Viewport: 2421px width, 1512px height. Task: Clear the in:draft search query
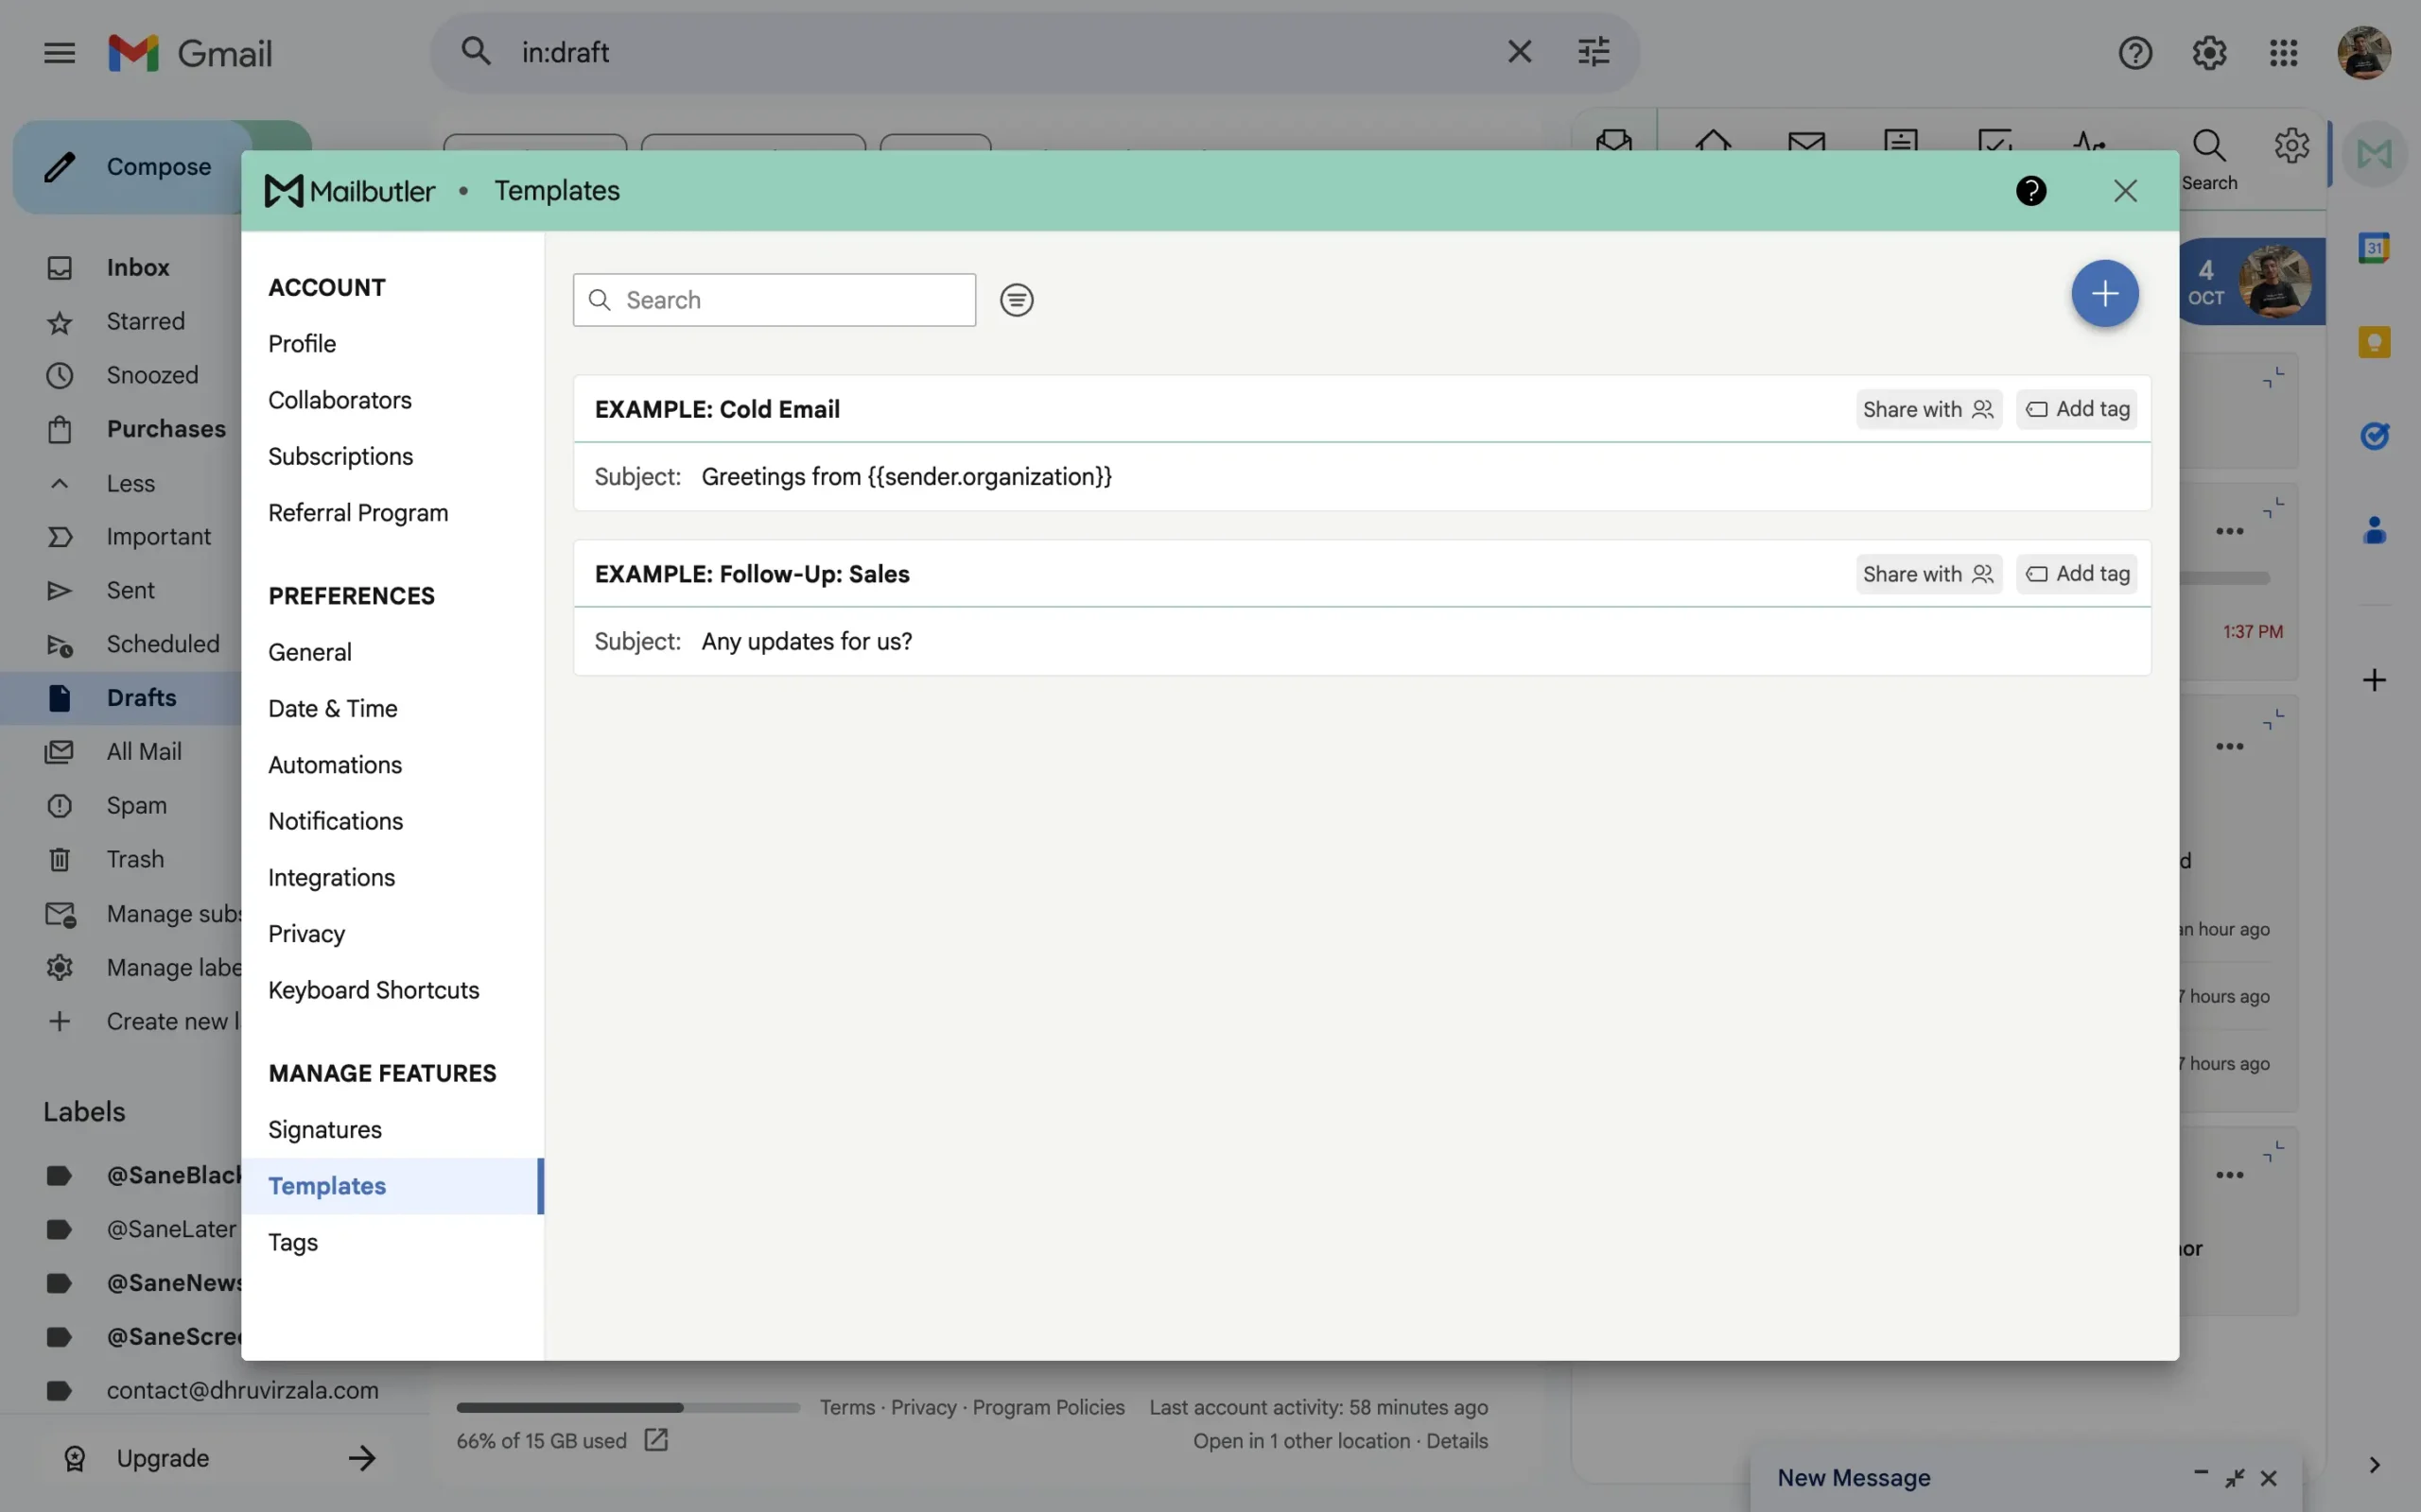[1519, 52]
